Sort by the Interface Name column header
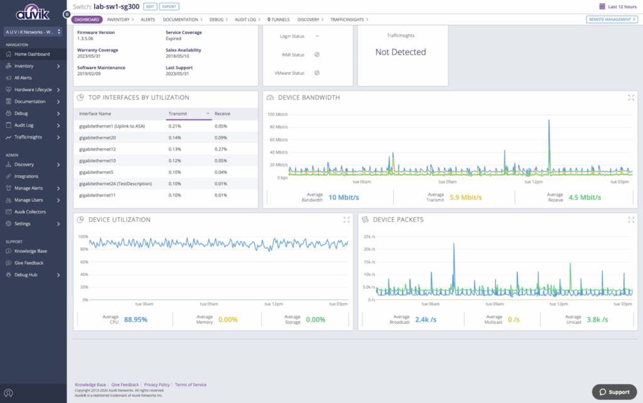 tap(95, 114)
